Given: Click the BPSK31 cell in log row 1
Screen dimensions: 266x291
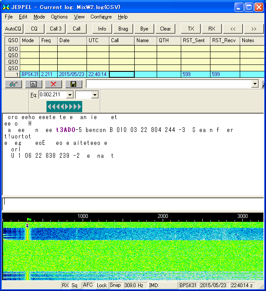Looking at the screenshot, I should (x=30, y=74).
